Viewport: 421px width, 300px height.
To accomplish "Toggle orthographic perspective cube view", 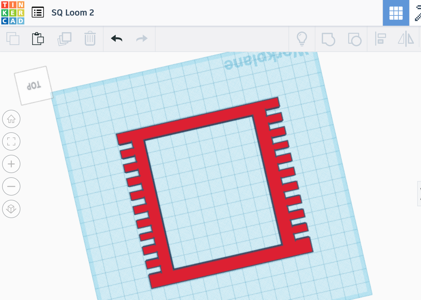I will tap(11, 209).
